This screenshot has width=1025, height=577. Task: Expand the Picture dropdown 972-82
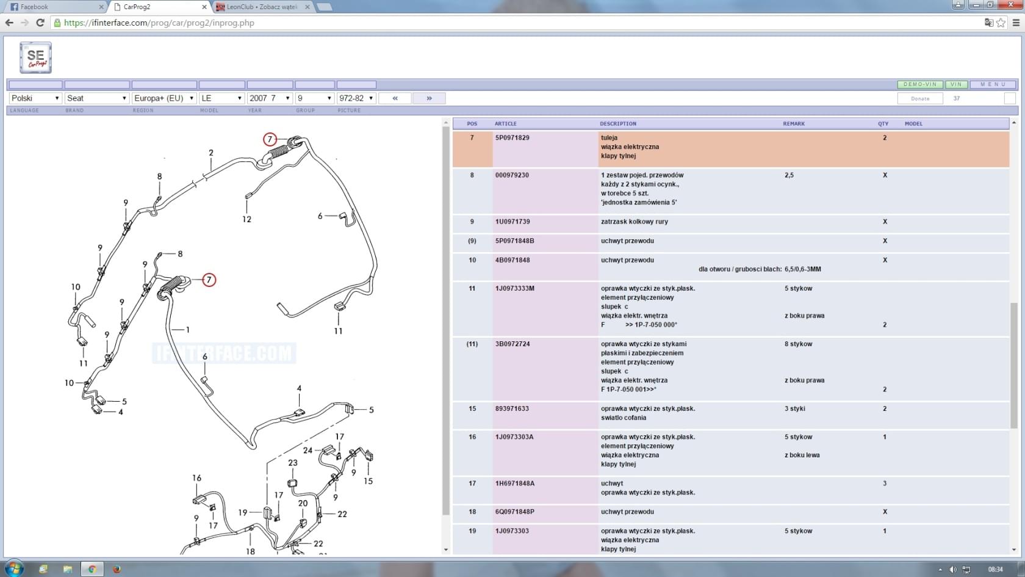click(356, 98)
